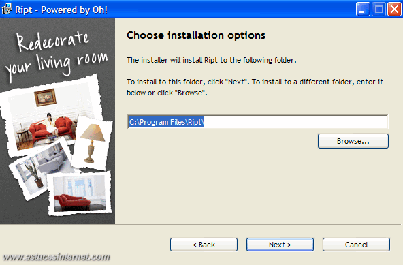Viewport: 403px width, 265px height.
Task: Click the Next > button
Action: (x=280, y=245)
